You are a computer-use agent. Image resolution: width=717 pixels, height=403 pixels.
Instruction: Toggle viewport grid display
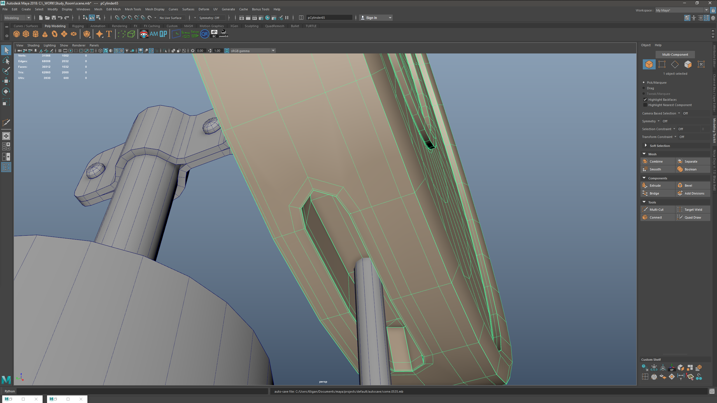click(x=60, y=51)
